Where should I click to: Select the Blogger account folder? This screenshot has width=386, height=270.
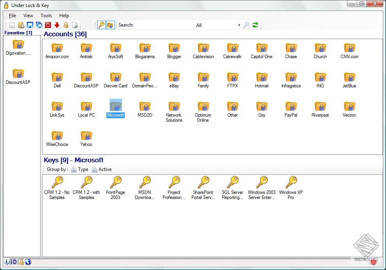pyautogui.click(x=174, y=51)
